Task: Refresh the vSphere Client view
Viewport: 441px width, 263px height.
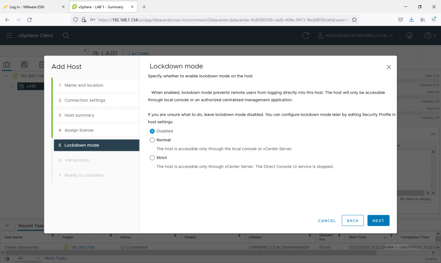Action: coord(305,36)
